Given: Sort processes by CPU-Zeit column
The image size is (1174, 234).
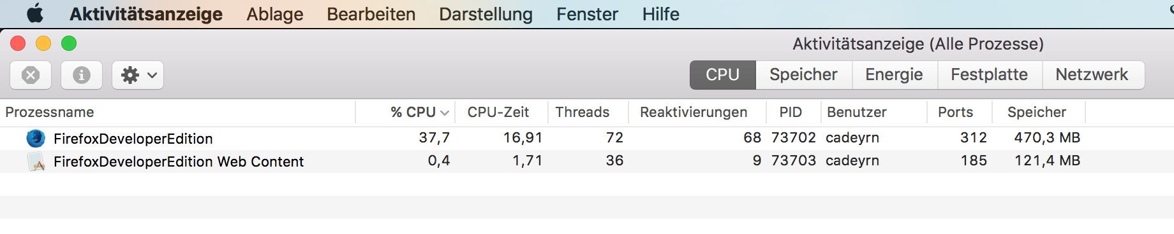Looking at the screenshot, I should [x=498, y=112].
